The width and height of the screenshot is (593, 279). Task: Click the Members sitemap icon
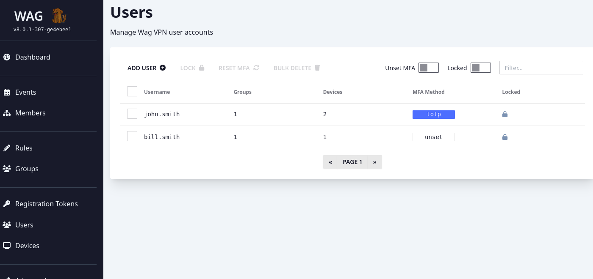[7, 113]
